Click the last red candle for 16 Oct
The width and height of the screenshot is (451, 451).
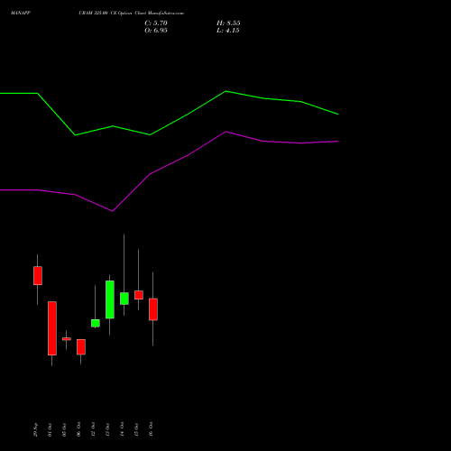point(153,309)
